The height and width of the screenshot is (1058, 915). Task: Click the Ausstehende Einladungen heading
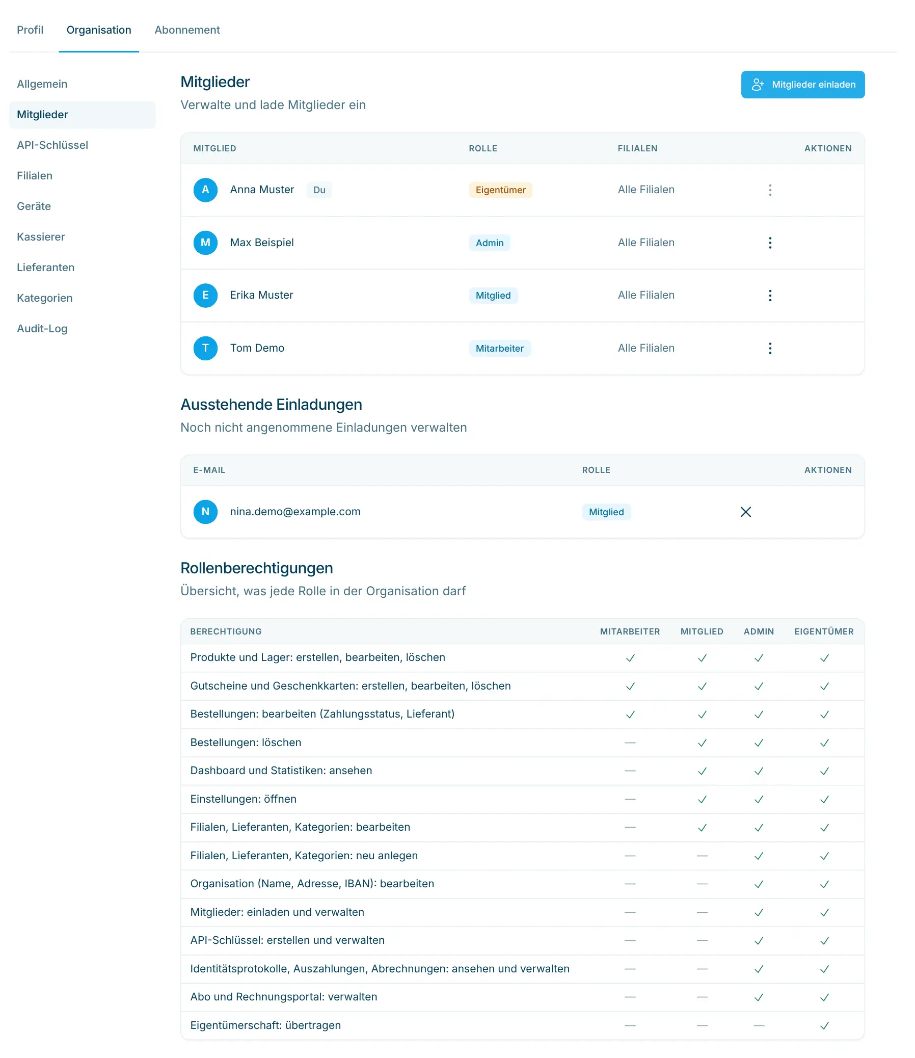coord(271,405)
